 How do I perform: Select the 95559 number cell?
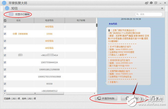tap(49, 84)
